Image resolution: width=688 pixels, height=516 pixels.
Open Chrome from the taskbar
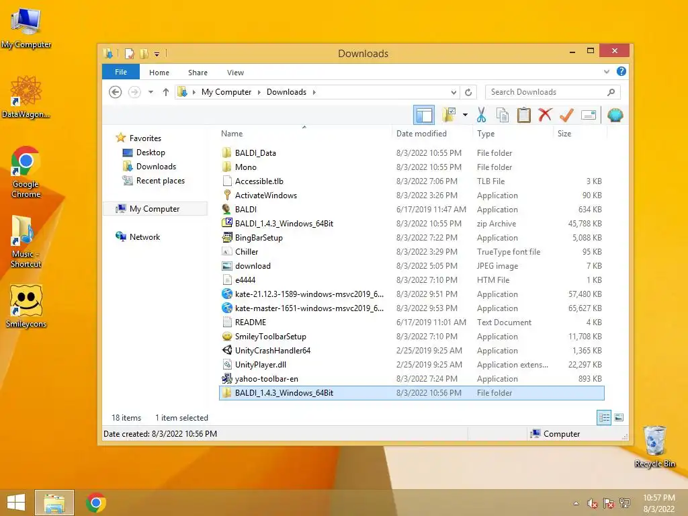(96, 503)
